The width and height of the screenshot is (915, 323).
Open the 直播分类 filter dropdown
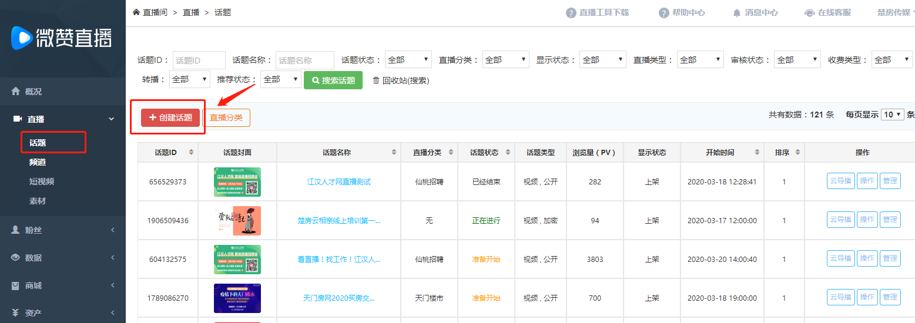[x=505, y=60]
